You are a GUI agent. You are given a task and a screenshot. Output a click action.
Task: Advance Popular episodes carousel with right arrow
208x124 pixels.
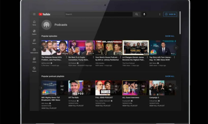tap(176, 48)
